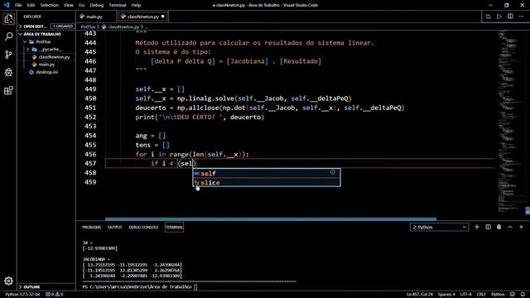The height and width of the screenshot is (298, 530).
Task: Click CRLF line ending status item
Action: tap(481, 295)
